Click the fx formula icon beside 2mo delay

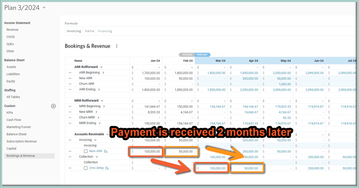[107, 168]
